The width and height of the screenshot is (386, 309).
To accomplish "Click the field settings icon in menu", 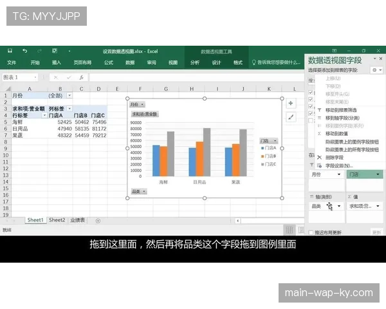I will tap(319, 165).
